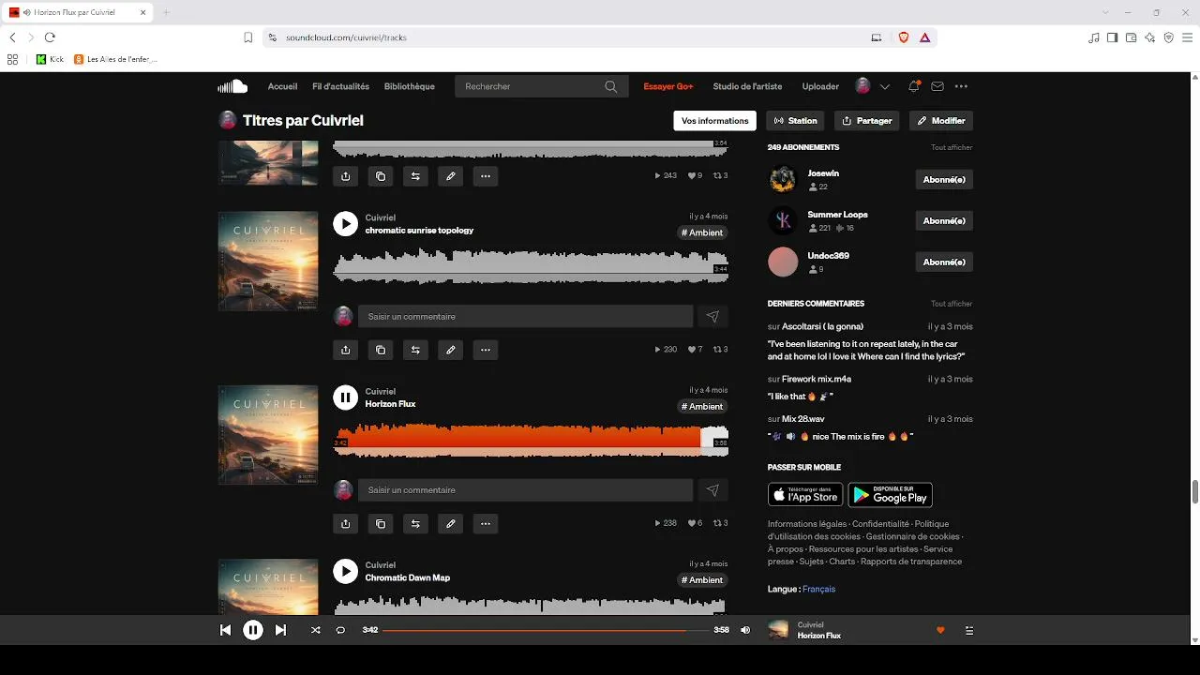Click the Vos informations button
This screenshot has height=675, width=1200.
click(x=715, y=121)
